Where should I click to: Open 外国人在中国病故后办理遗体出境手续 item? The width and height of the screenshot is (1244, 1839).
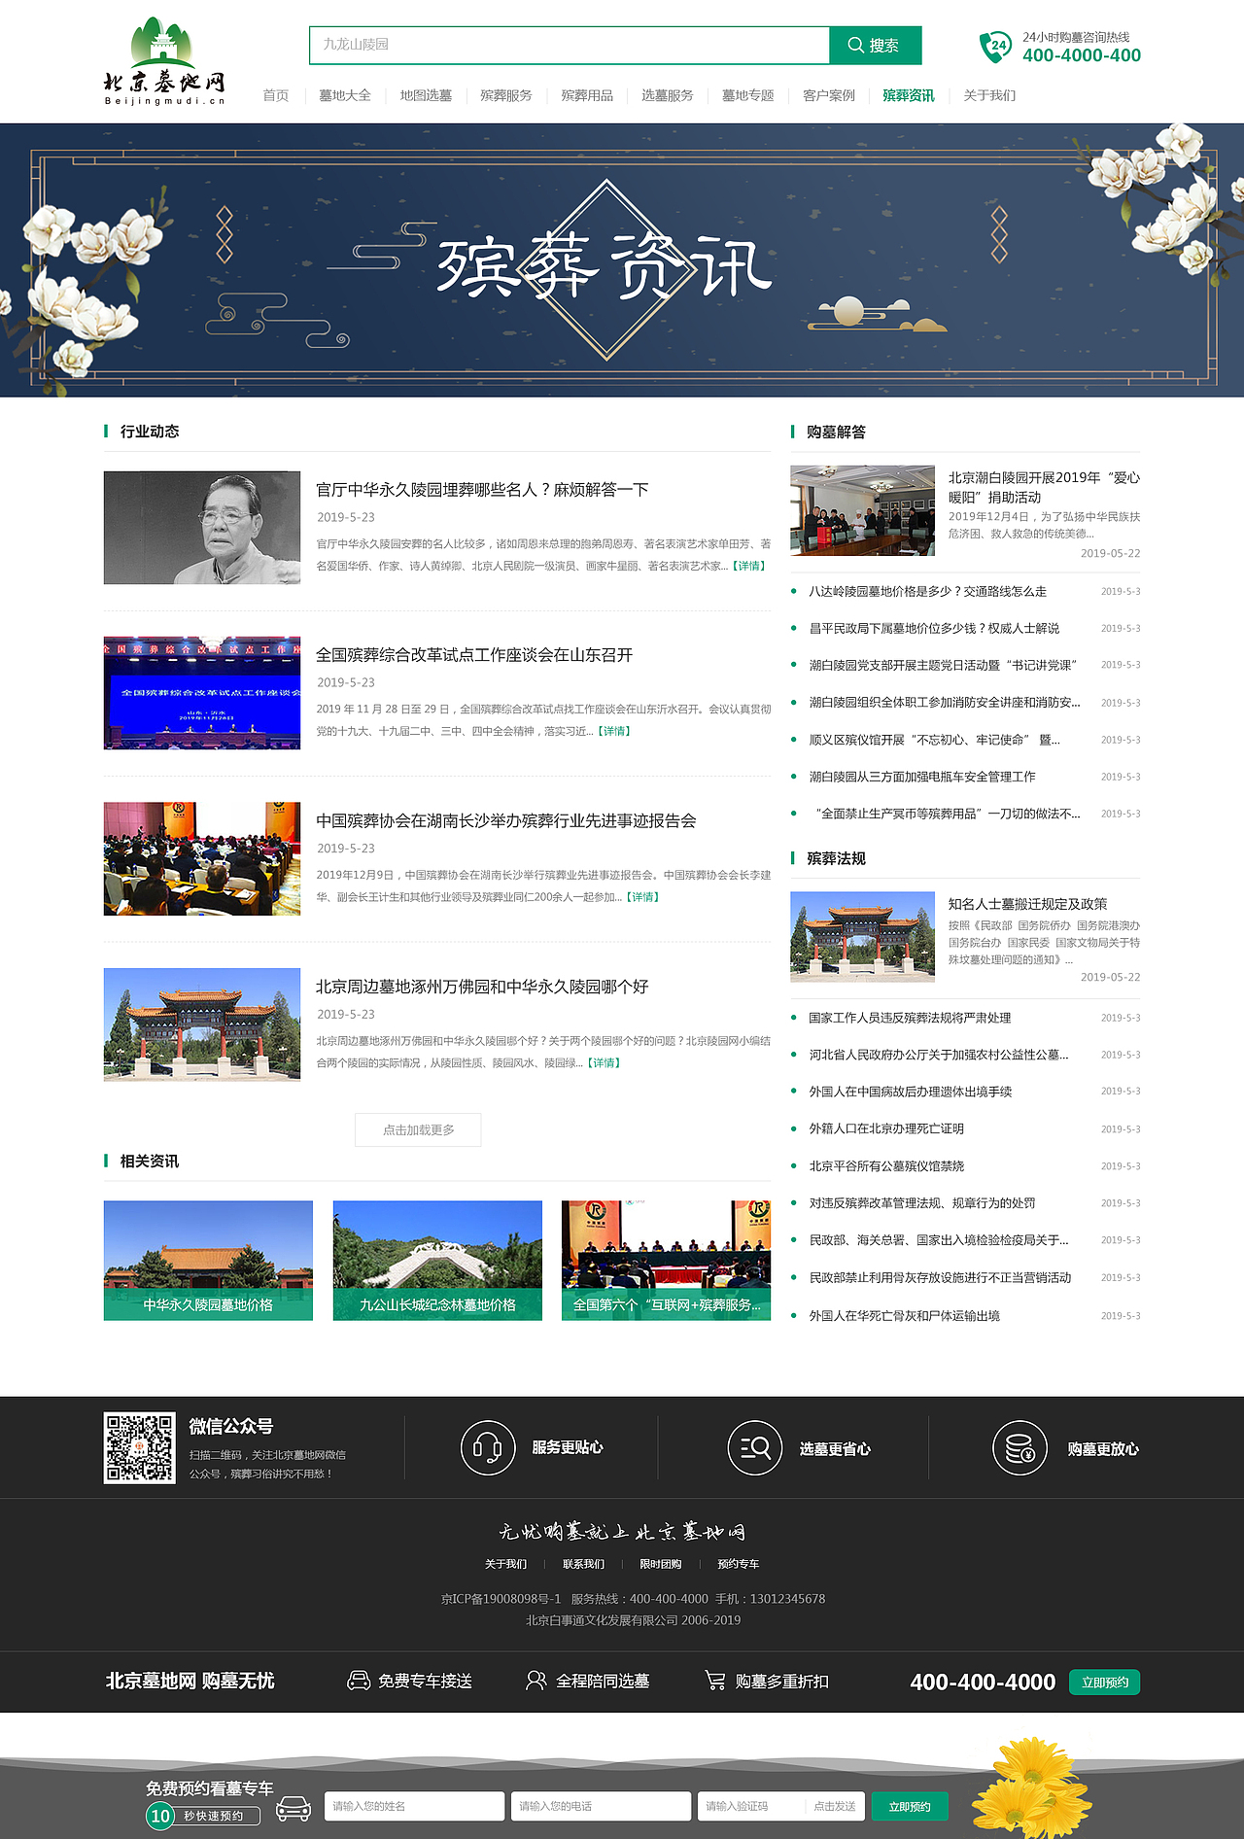tap(911, 1092)
